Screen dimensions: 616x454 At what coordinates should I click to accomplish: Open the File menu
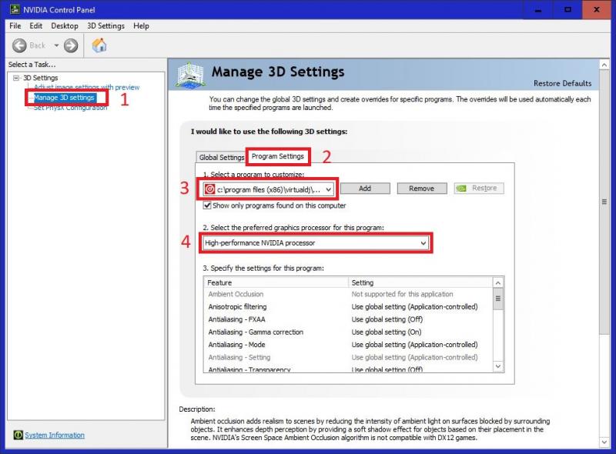[x=15, y=26]
